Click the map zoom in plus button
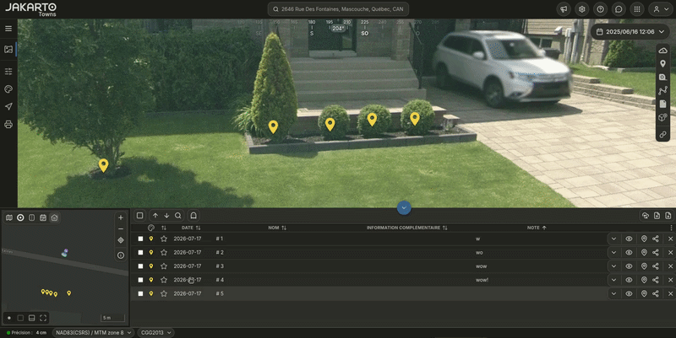 (x=121, y=217)
